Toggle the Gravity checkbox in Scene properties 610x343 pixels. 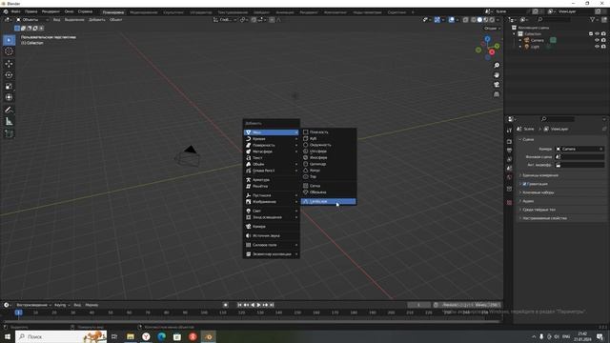pyautogui.click(x=524, y=184)
